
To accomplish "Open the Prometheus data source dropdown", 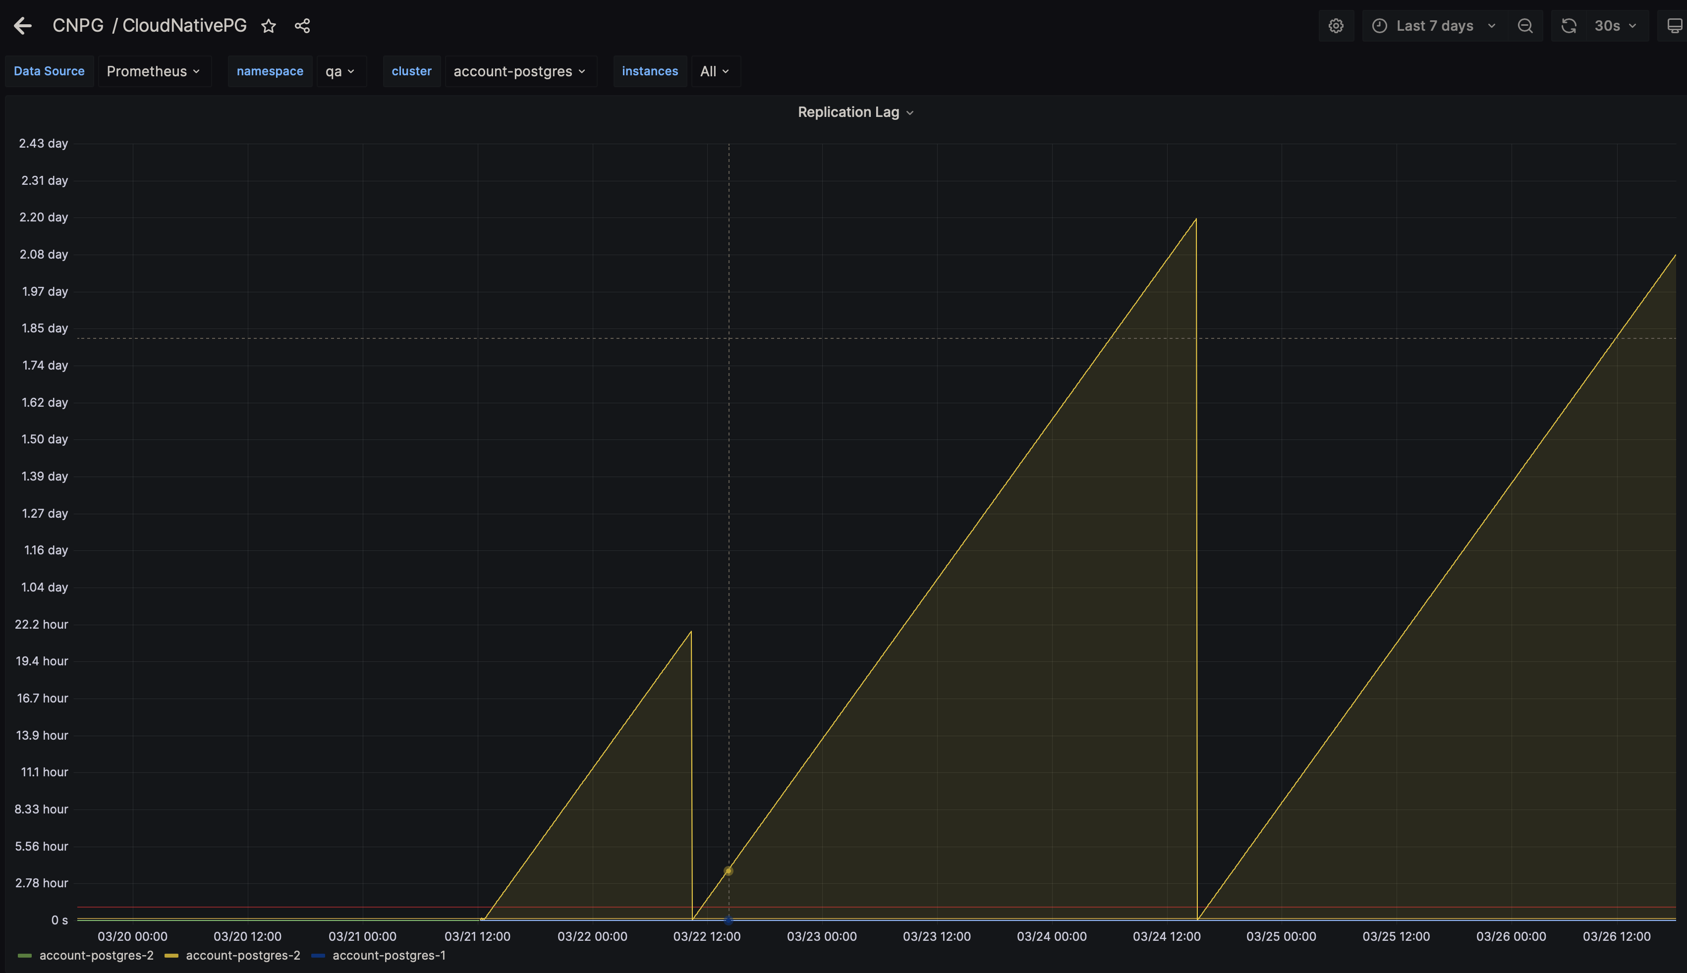I will tap(154, 71).
